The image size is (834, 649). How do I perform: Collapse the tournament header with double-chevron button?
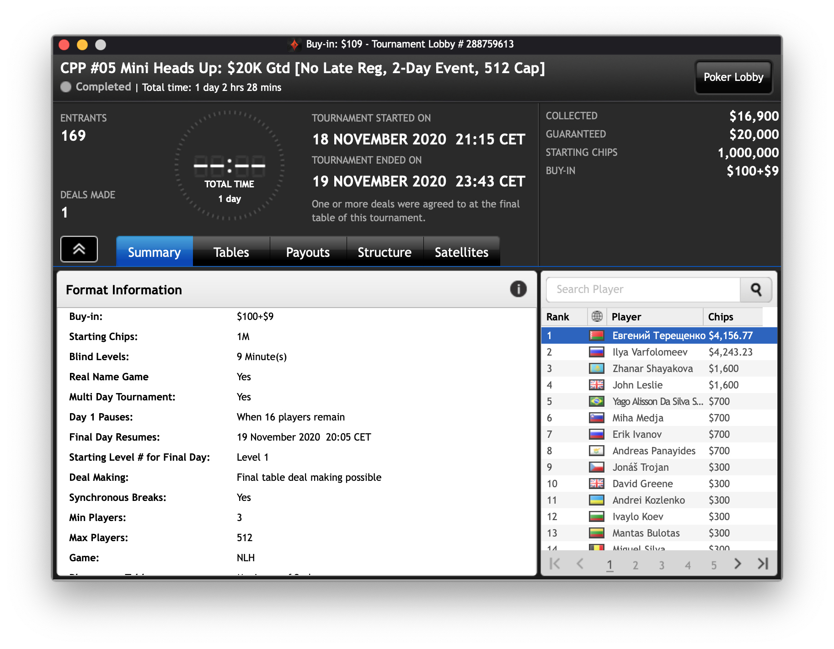pos(79,249)
